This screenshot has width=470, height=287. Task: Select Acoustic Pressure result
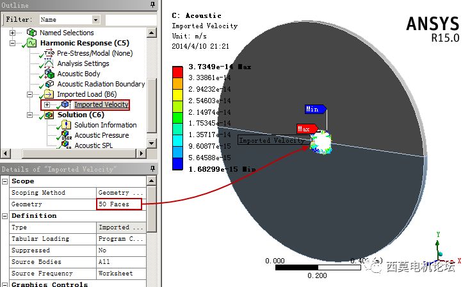(x=102, y=135)
